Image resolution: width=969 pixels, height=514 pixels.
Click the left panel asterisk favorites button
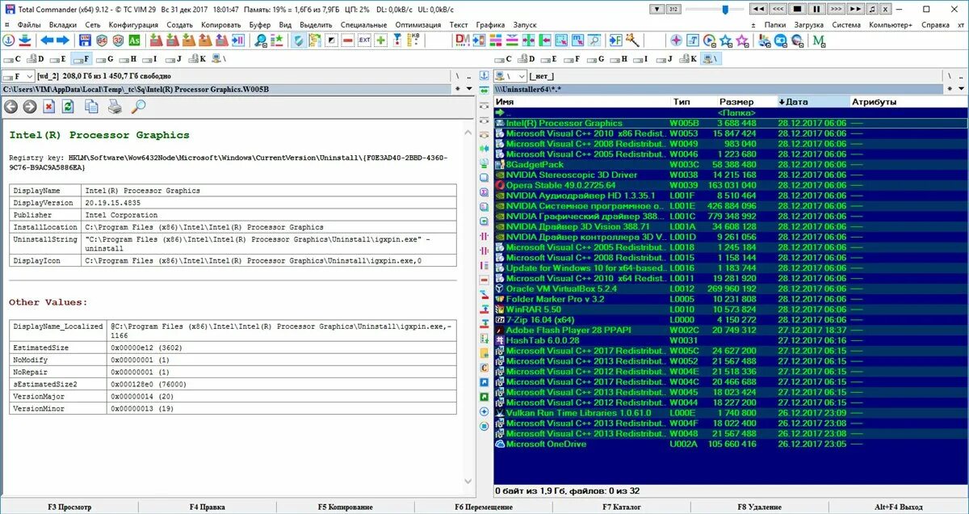pos(458,89)
